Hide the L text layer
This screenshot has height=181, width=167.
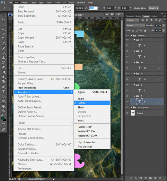tap(127, 90)
